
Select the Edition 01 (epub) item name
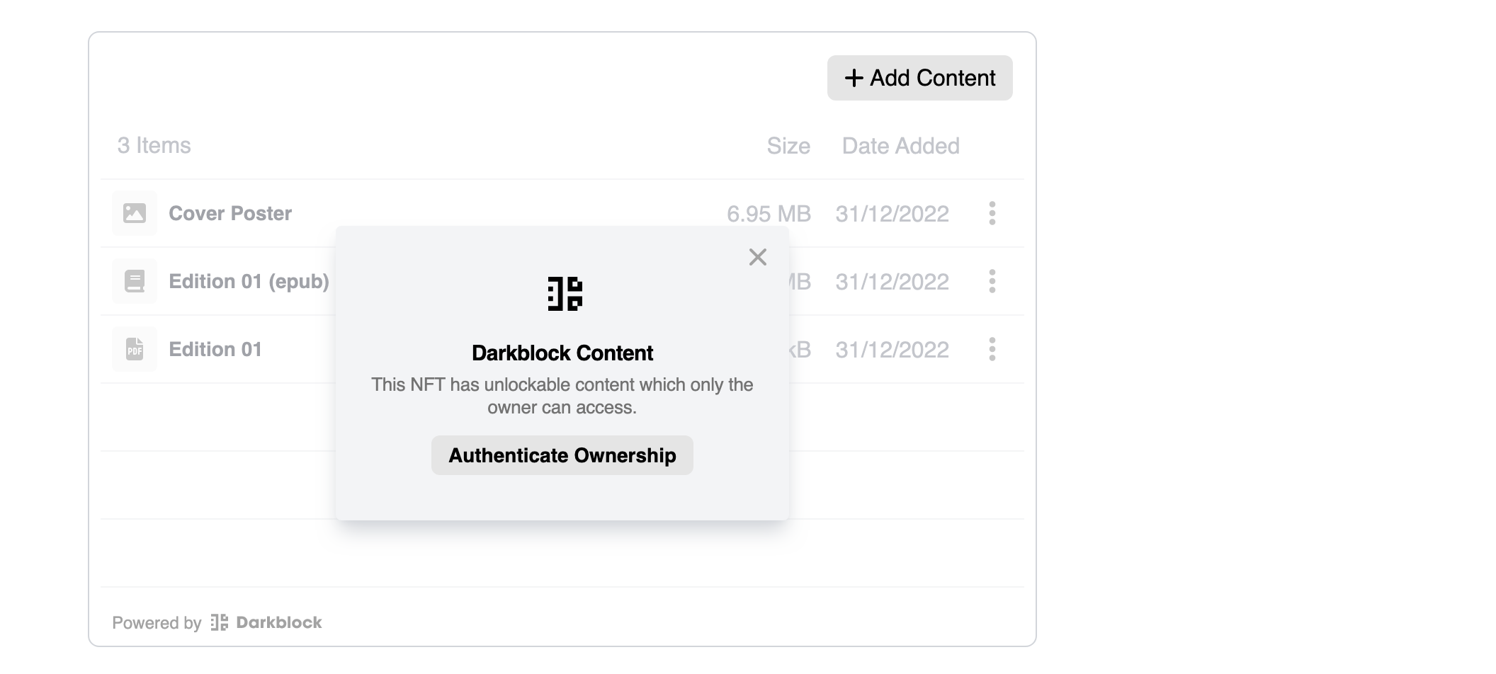249,281
